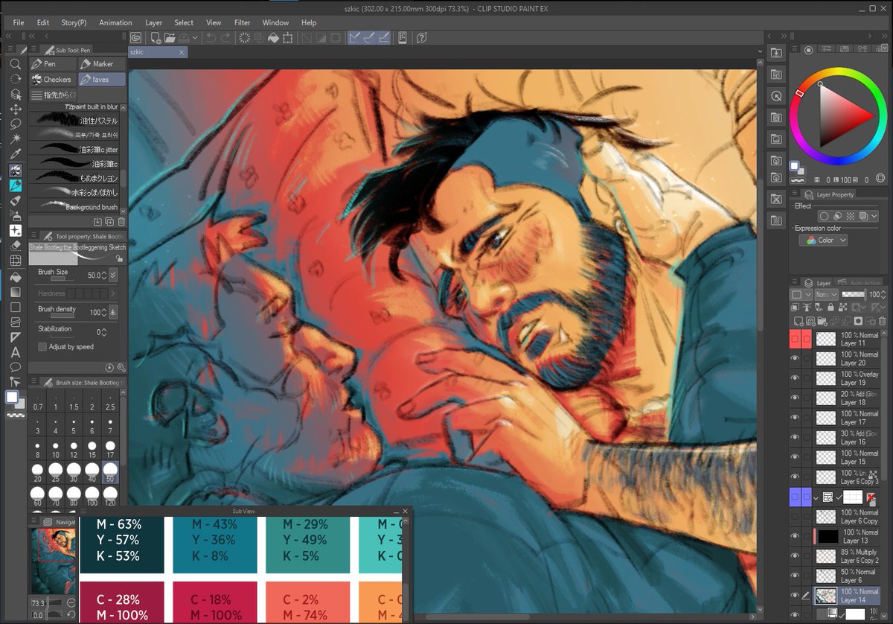Image resolution: width=893 pixels, height=624 pixels.
Task: Enable Adjust by speed checkbox
Action: [x=42, y=347]
